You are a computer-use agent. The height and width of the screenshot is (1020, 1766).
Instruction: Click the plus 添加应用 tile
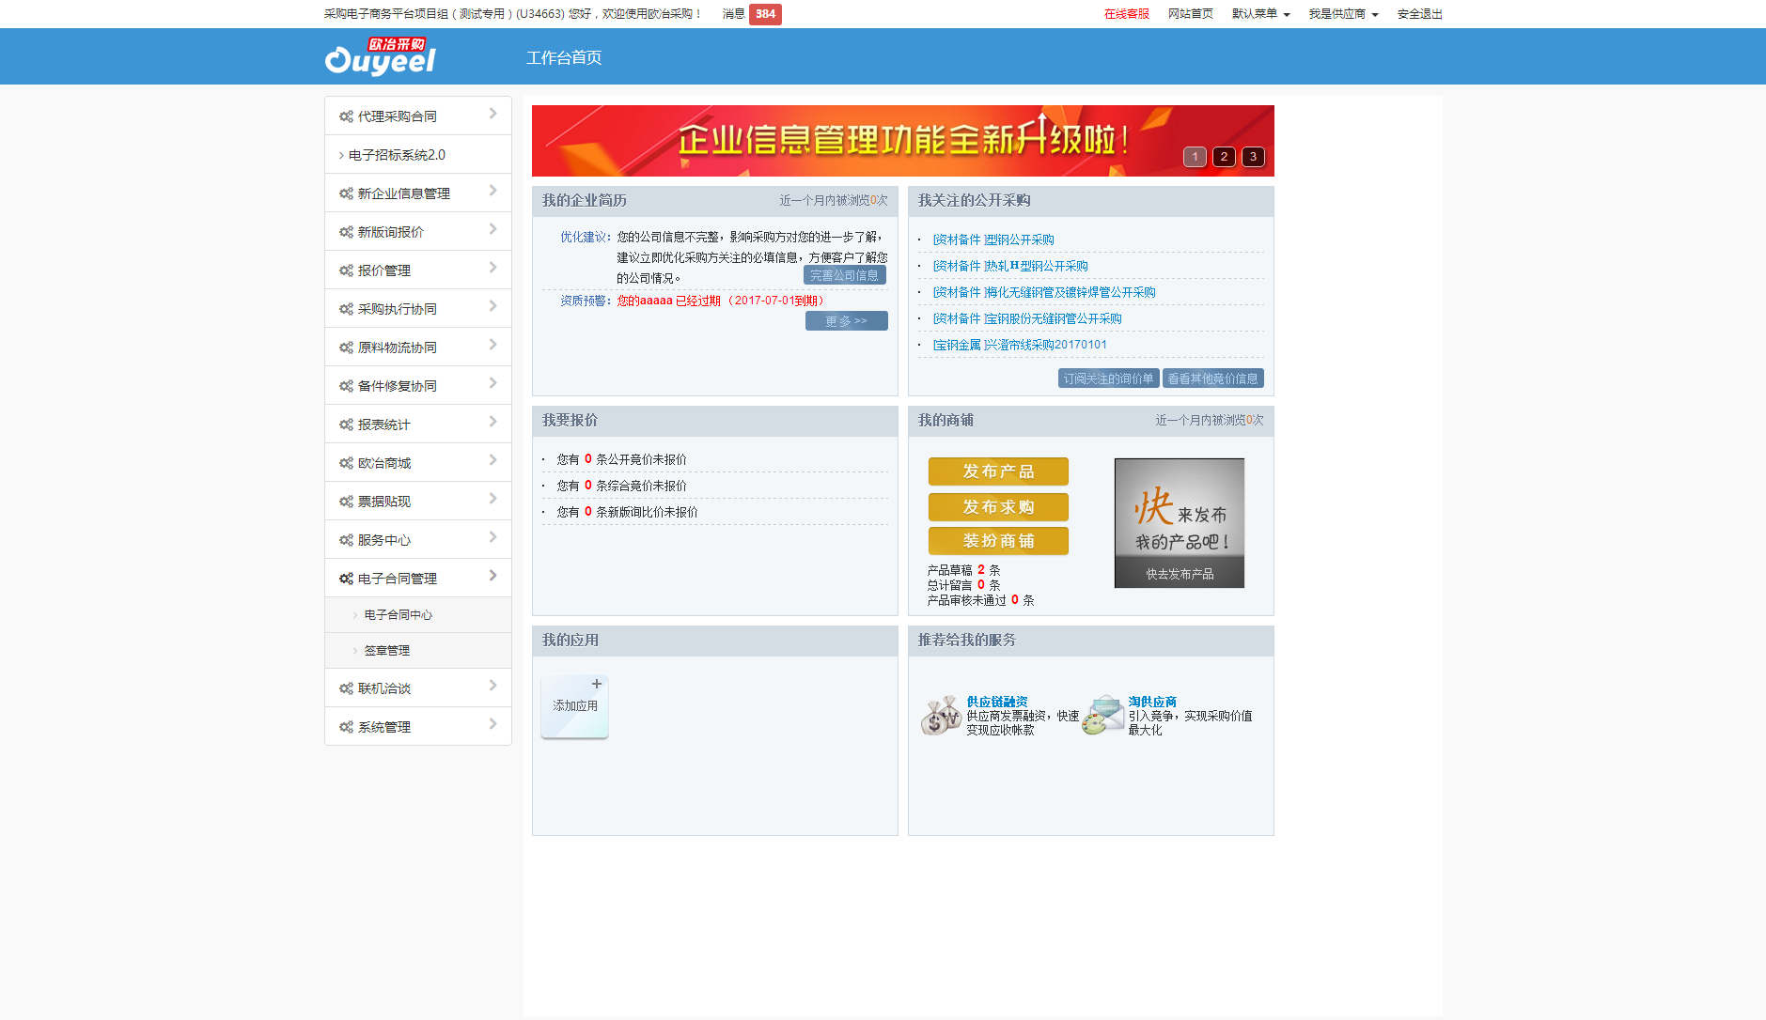click(x=574, y=706)
